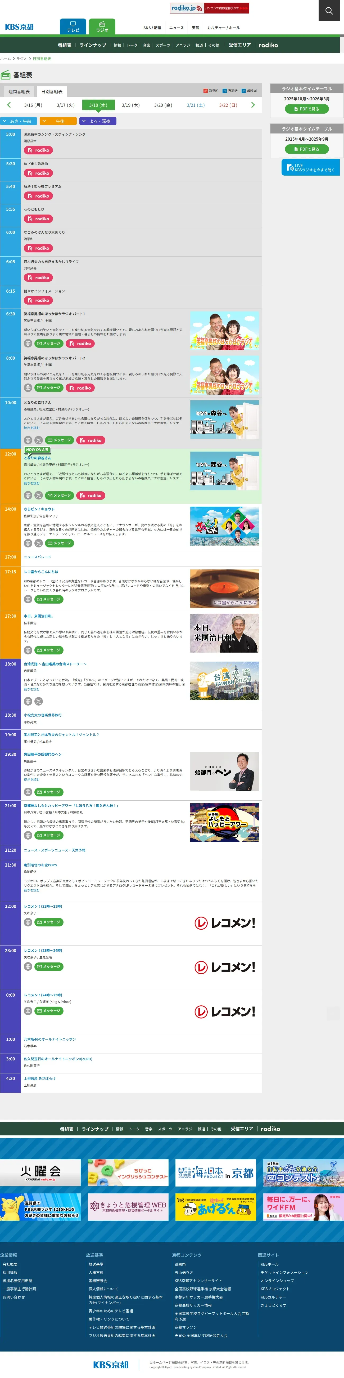Open 乃木坂46のオールナイトニッポン link
The width and height of the screenshot is (344, 1378).
(x=50, y=1039)
